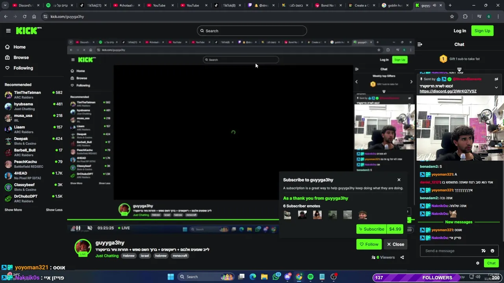Open Spotify from the taskbar
504x283 pixels.
point(311,277)
